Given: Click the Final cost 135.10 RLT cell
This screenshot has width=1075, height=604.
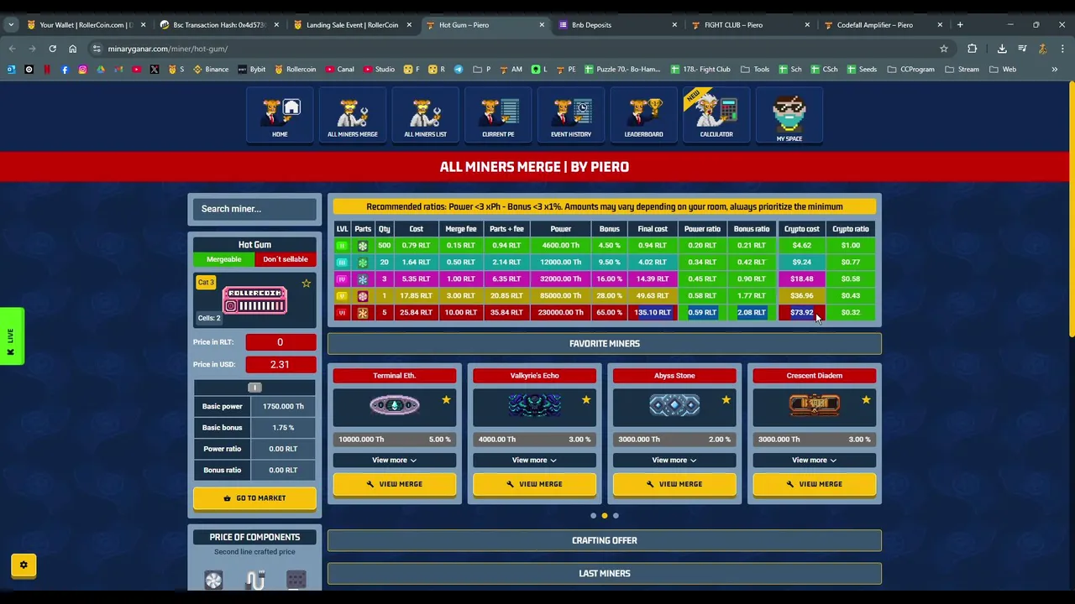Looking at the screenshot, I should coord(653,312).
